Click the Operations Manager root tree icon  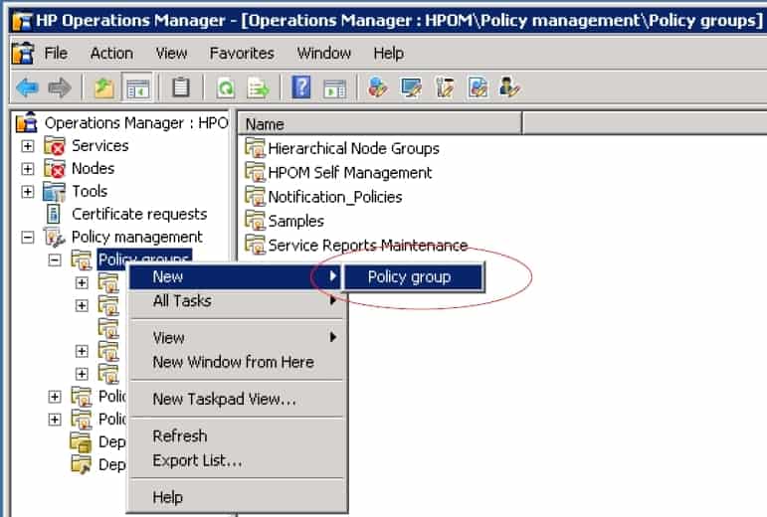point(27,122)
